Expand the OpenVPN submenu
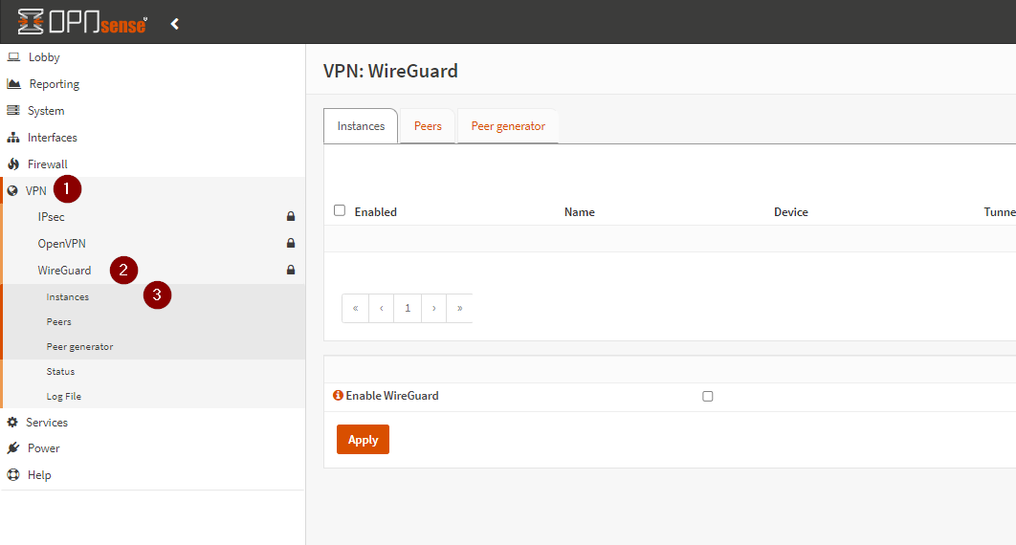 61,244
